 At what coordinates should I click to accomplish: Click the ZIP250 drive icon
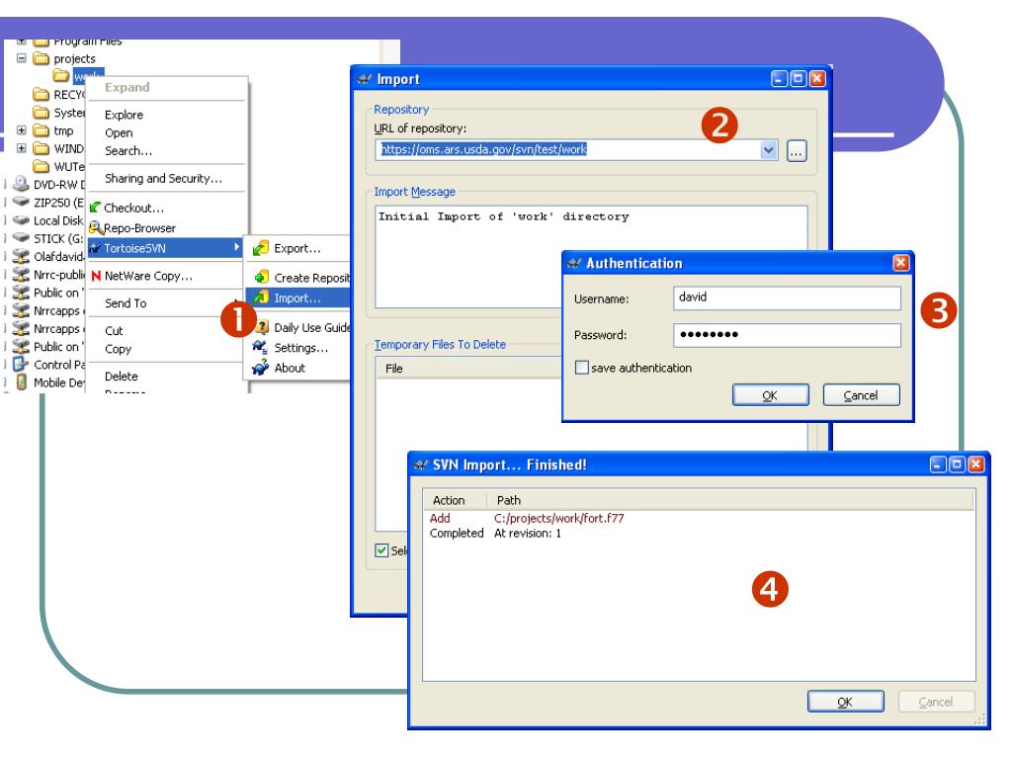pyautogui.click(x=21, y=202)
